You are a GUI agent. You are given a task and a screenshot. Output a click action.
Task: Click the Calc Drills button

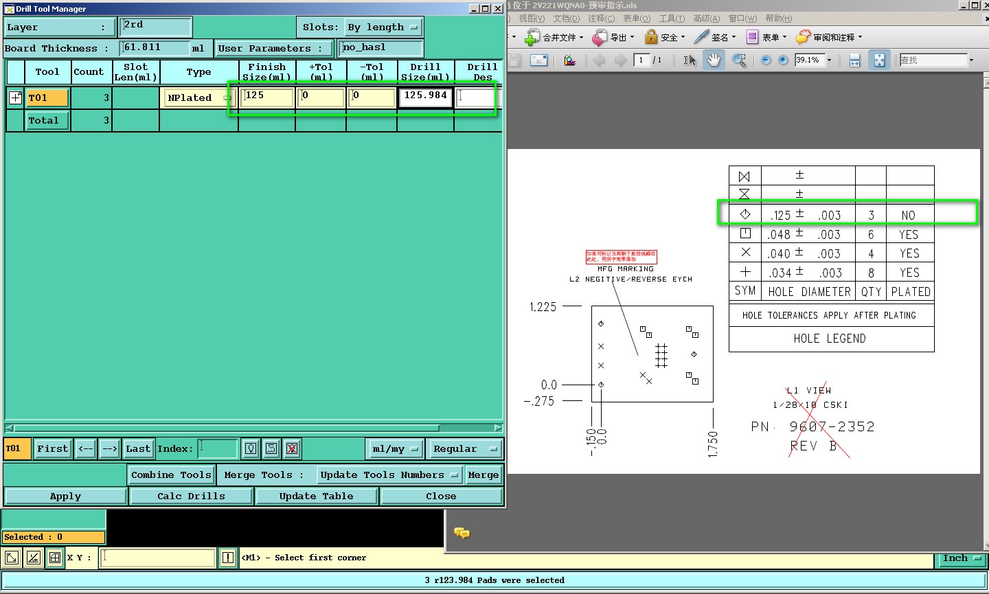click(x=192, y=496)
